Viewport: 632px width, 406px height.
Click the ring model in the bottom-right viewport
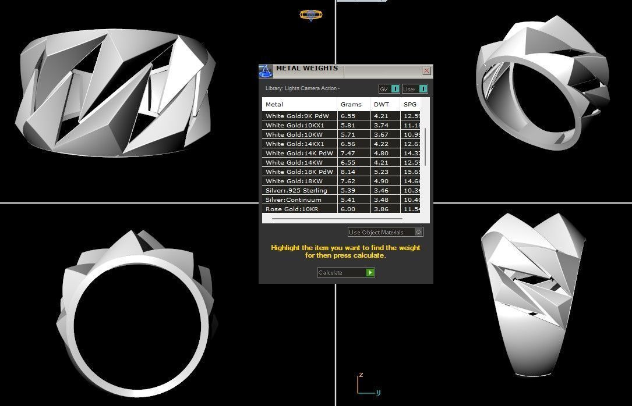point(533,294)
